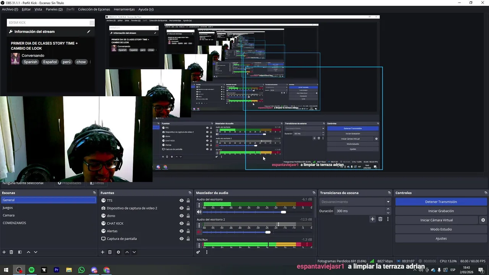Undock the Fuentes panel
Image resolution: width=489 pixels, height=275 pixels.
click(190, 193)
